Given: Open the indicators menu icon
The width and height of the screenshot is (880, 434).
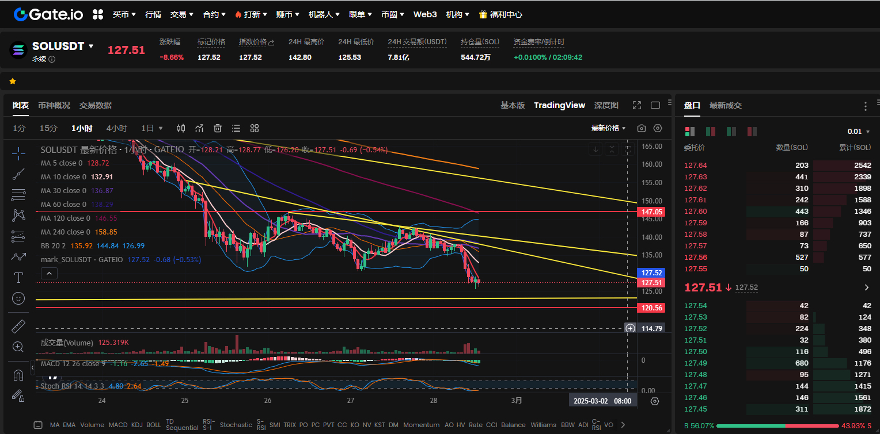Looking at the screenshot, I should pos(199,128).
